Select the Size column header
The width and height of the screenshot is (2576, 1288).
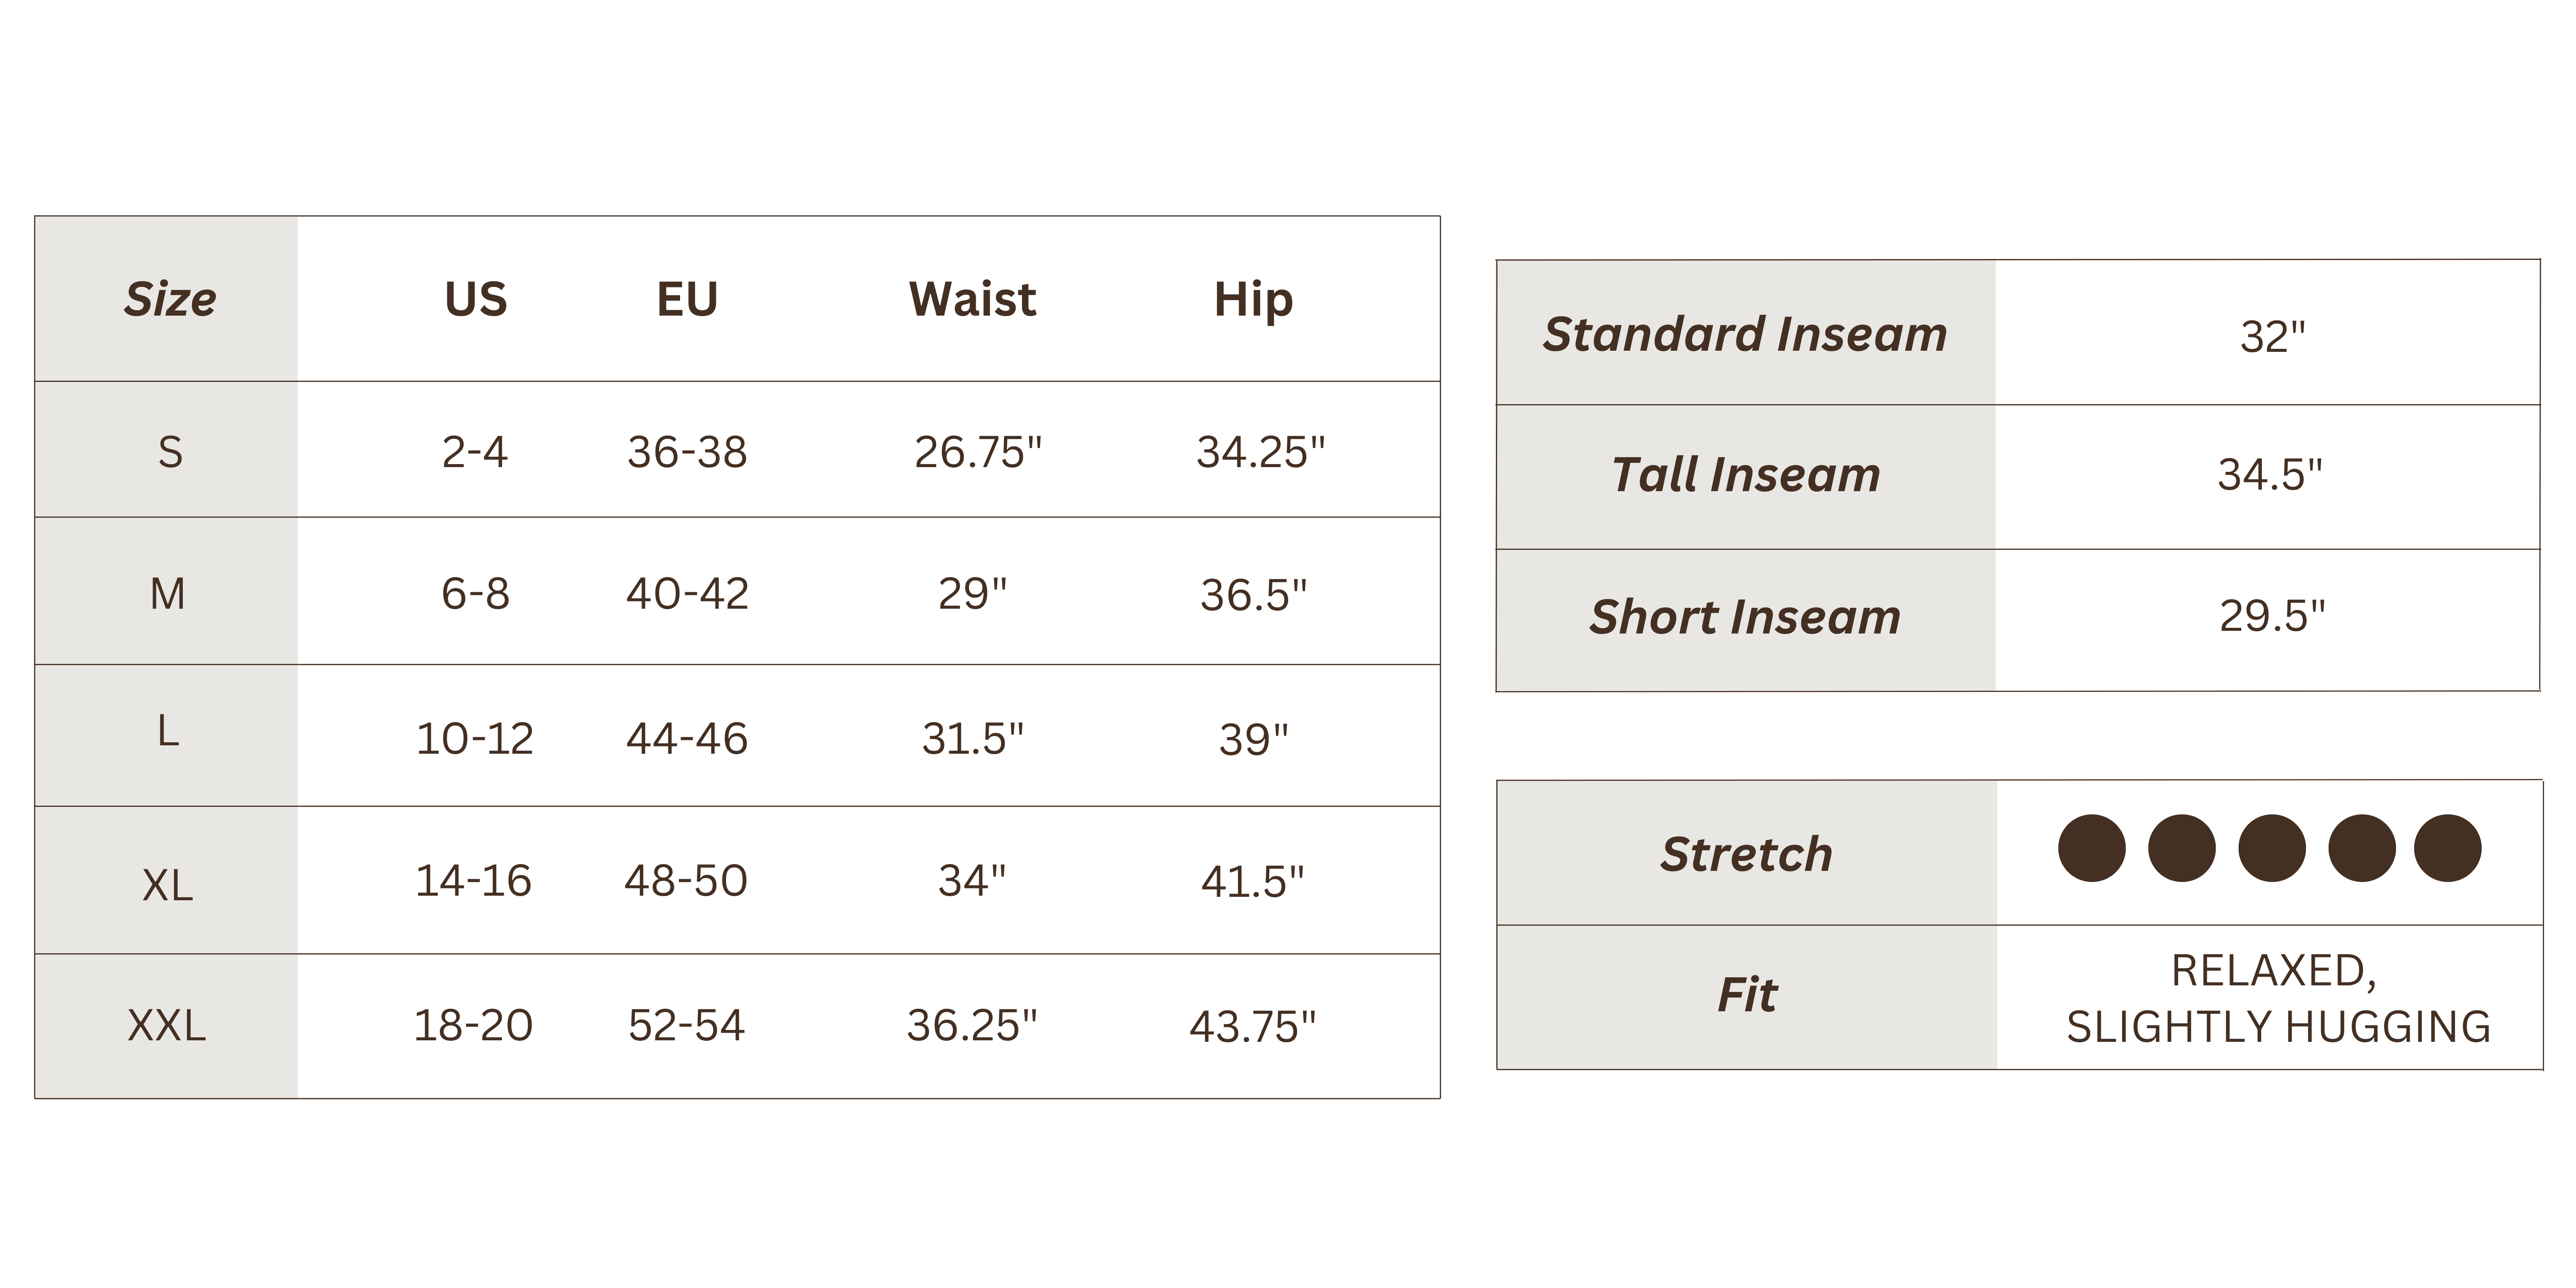[x=170, y=299]
